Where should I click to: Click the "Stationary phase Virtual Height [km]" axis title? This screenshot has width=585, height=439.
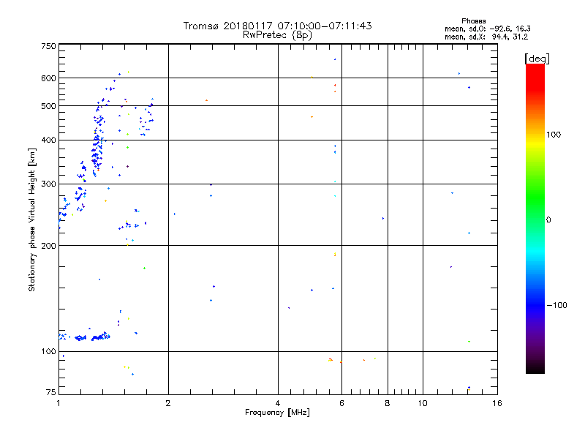click(x=32, y=219)
